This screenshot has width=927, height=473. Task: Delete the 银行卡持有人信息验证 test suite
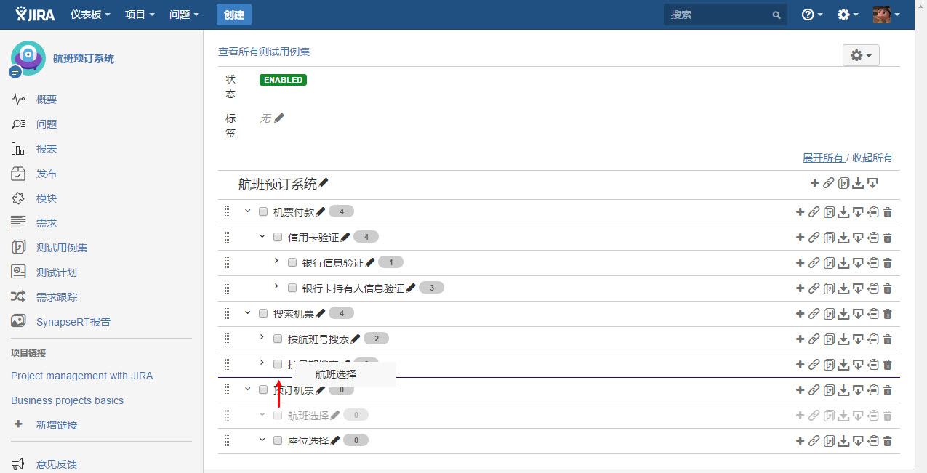click(887, 288)
